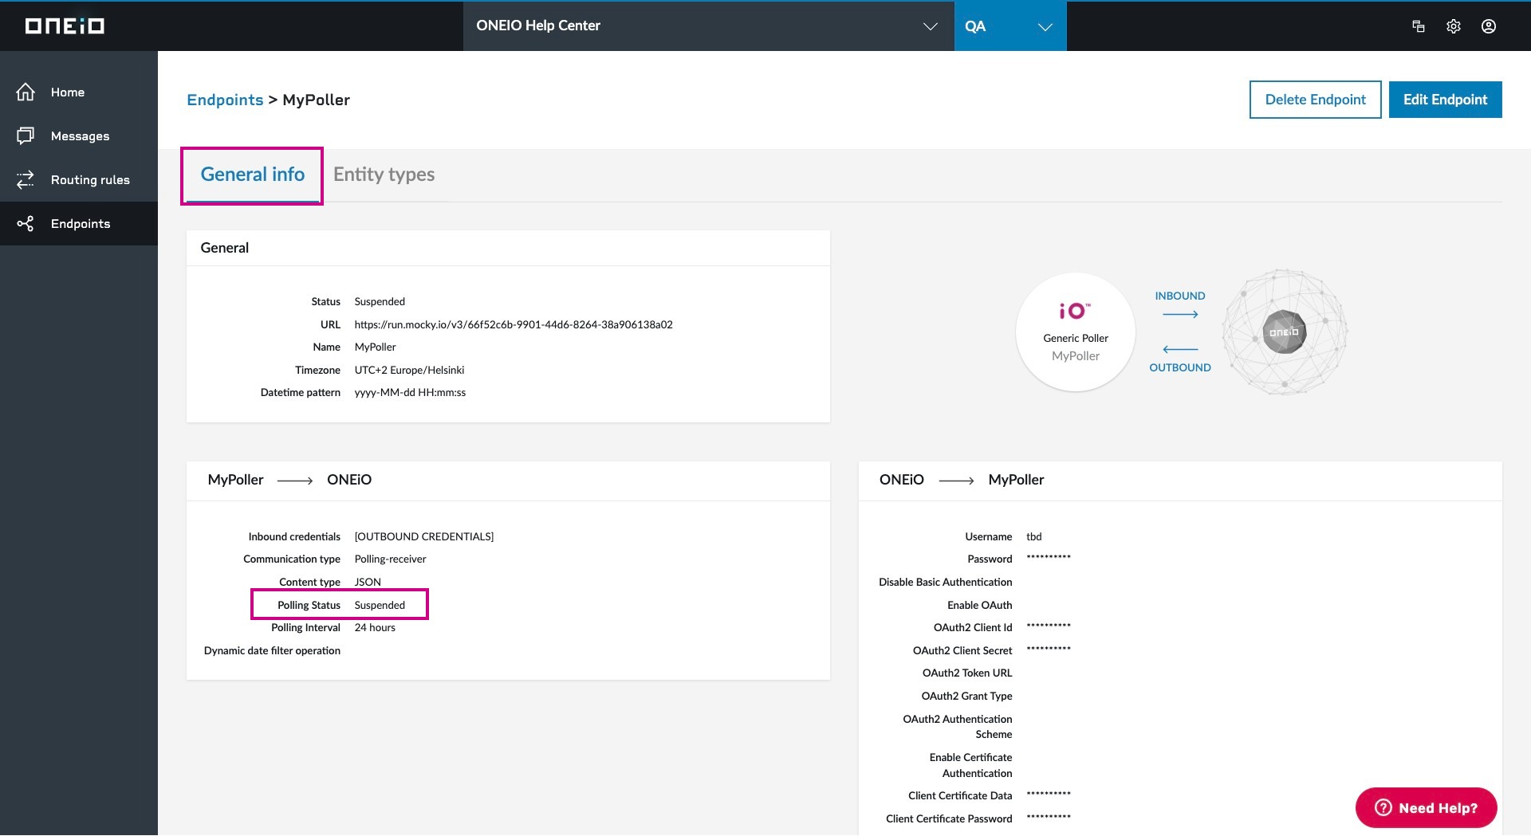
Task: Click the OAuth2 Token URL label
Action: click(967, 673)
